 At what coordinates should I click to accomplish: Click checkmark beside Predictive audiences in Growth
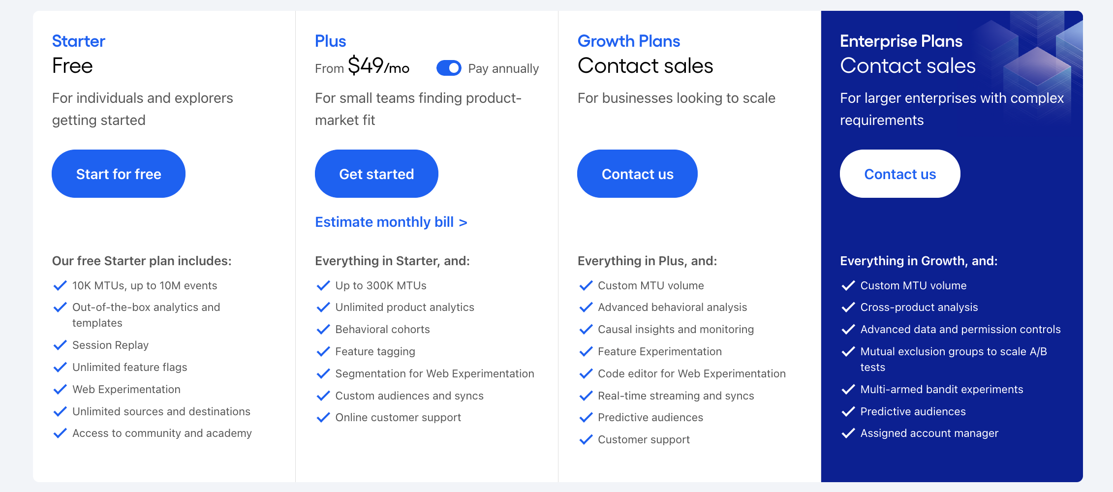586,418
